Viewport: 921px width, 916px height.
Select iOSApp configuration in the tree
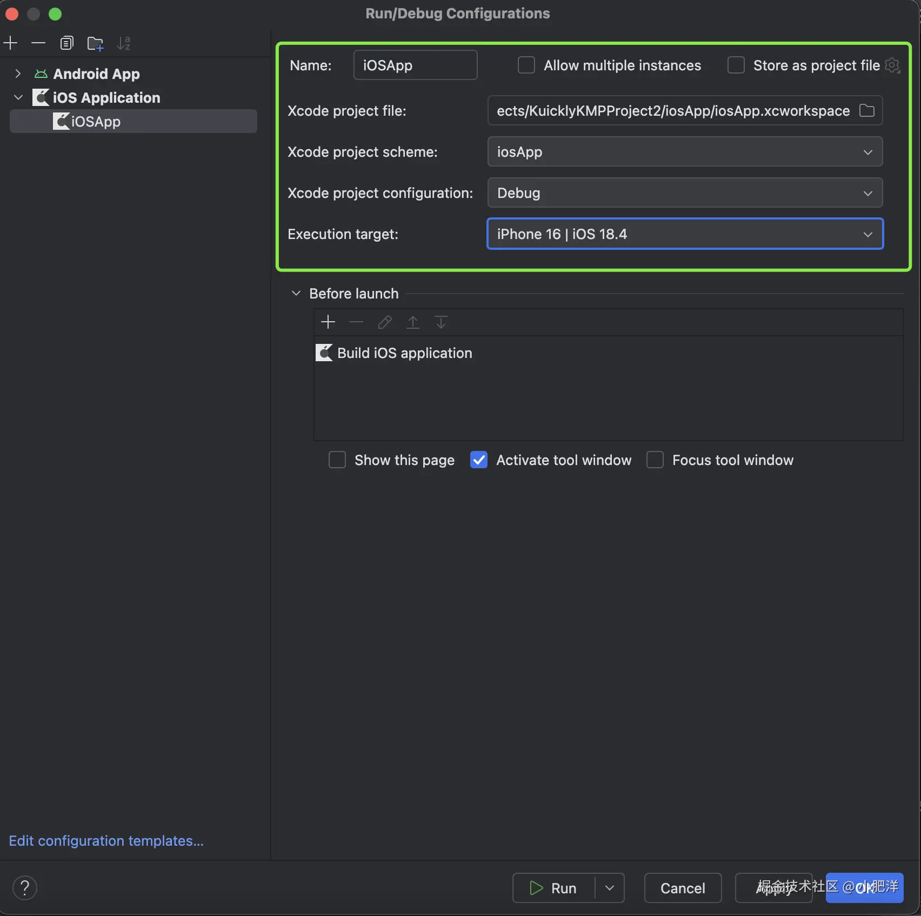(96, 122)
